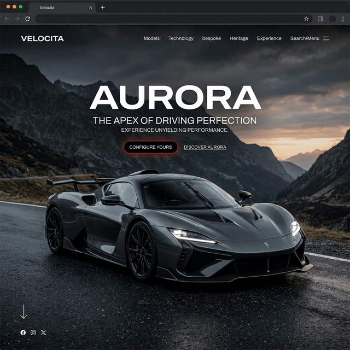This screenshot has height=350, width=350.
Task: Click the scroll-down arrow icon
Action: 24,312
